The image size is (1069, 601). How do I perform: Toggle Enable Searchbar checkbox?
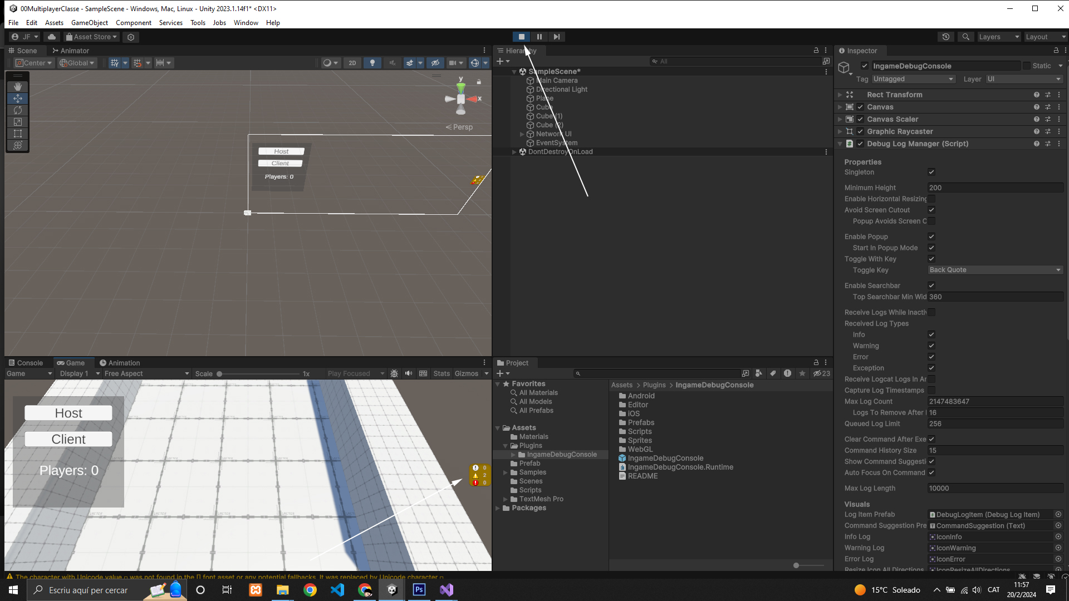(x=931, y=285)
